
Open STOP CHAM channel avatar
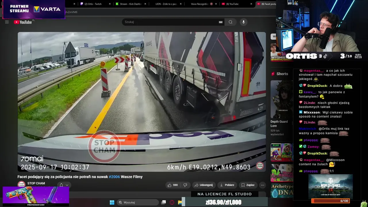[x=21, y=185]
